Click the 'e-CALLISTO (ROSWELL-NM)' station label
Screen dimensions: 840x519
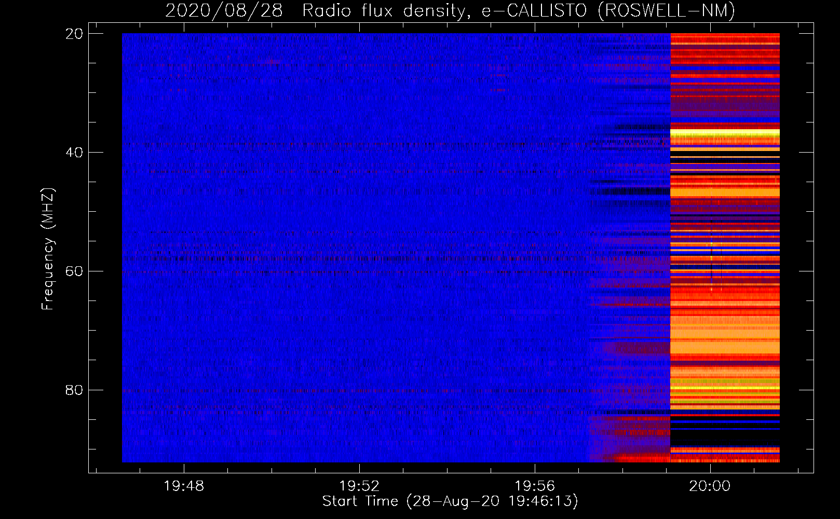pos(608,11)
